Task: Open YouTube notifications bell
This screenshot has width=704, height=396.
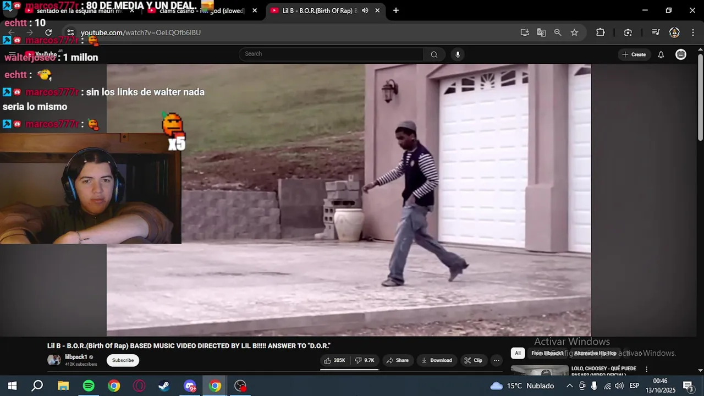Action: tap(661, 54)
